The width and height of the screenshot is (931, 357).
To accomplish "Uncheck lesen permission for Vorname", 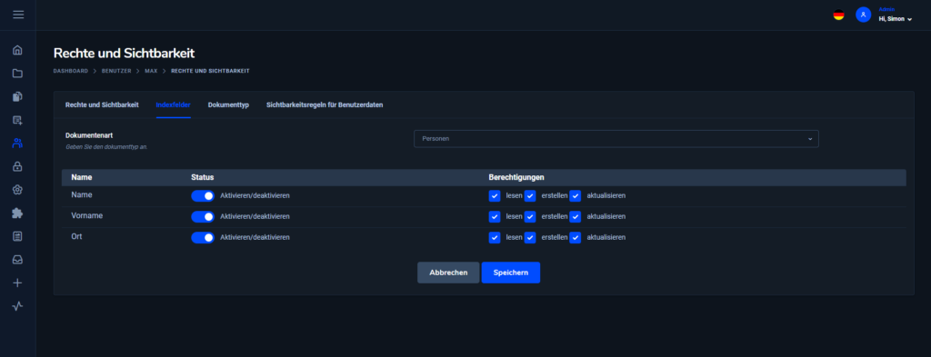I will click(x=495, y=216).
